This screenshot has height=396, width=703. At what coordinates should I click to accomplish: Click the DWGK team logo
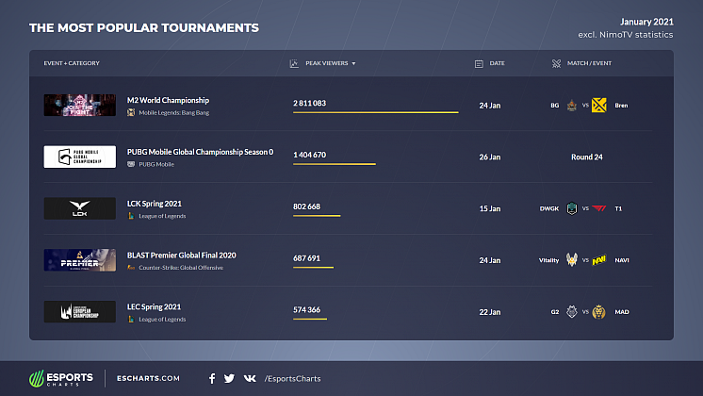572,208
